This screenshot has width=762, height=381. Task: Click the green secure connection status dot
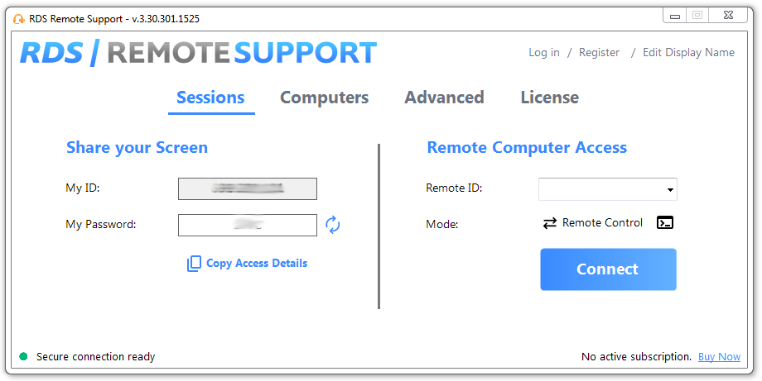[23, 357]
